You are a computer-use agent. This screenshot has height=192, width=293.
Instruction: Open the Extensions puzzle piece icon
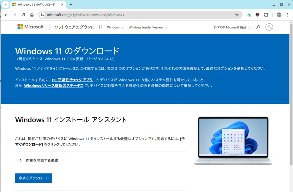coord(266,15)
